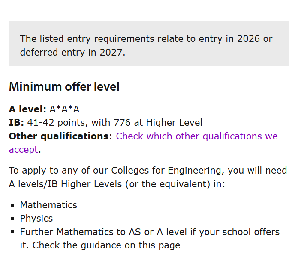Open the 'Check which other qualifications' link
The width and height of the screenshot is (295, 257).
point(196,136)
